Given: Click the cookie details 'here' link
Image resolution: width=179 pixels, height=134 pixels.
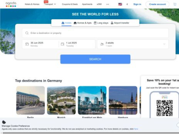Looking at the screenshot, I should pos(136,129).
